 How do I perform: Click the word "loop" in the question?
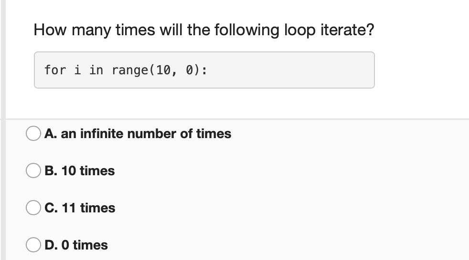point(300,30)
